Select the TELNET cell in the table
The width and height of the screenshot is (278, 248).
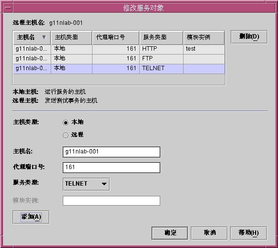pyautogui.click(x=161, y=69)
